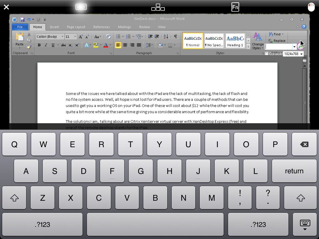Click the Grow Font icon

click(81, 37)
